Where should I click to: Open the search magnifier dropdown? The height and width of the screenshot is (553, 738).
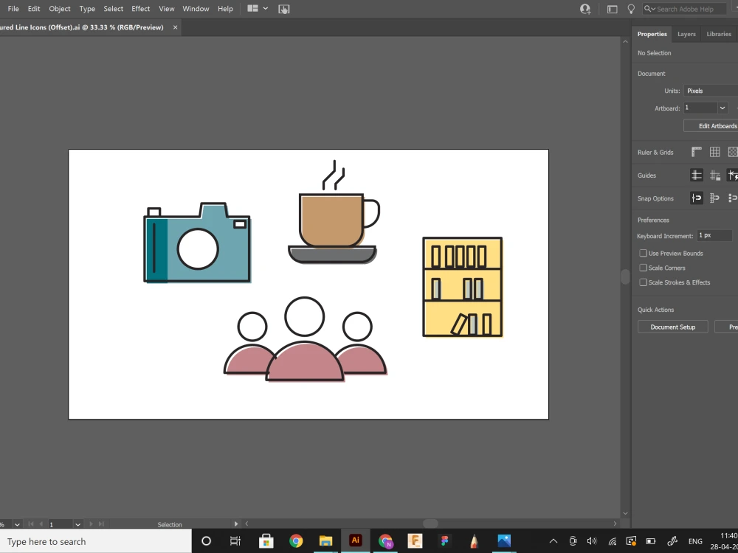coord(649,9)
